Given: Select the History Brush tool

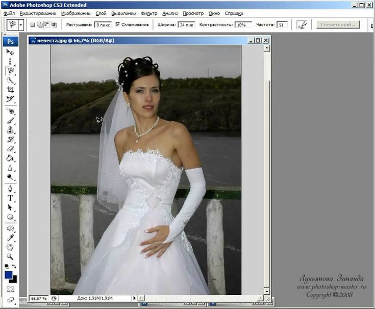Looking at the screenshot, I should click(10, 139).
